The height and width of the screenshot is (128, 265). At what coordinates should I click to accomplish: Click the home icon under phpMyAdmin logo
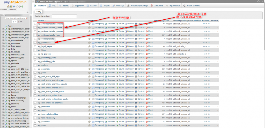pos(8,6)
